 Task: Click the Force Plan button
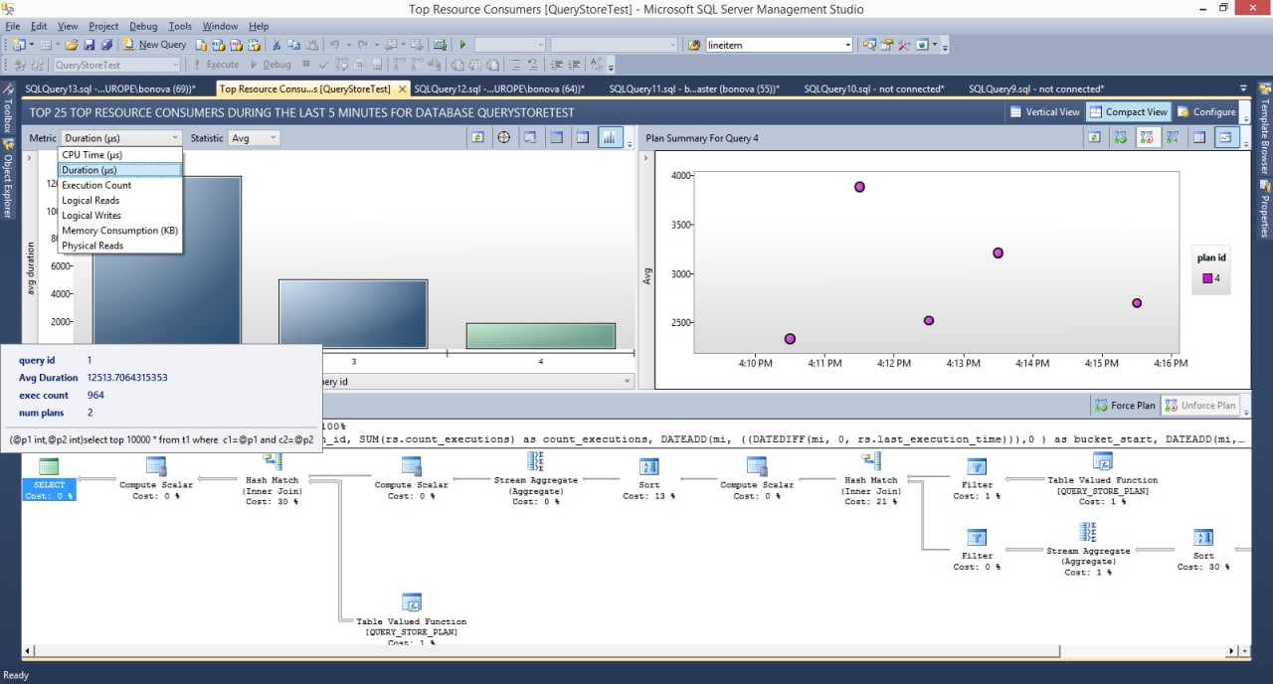pos(1125,406)
